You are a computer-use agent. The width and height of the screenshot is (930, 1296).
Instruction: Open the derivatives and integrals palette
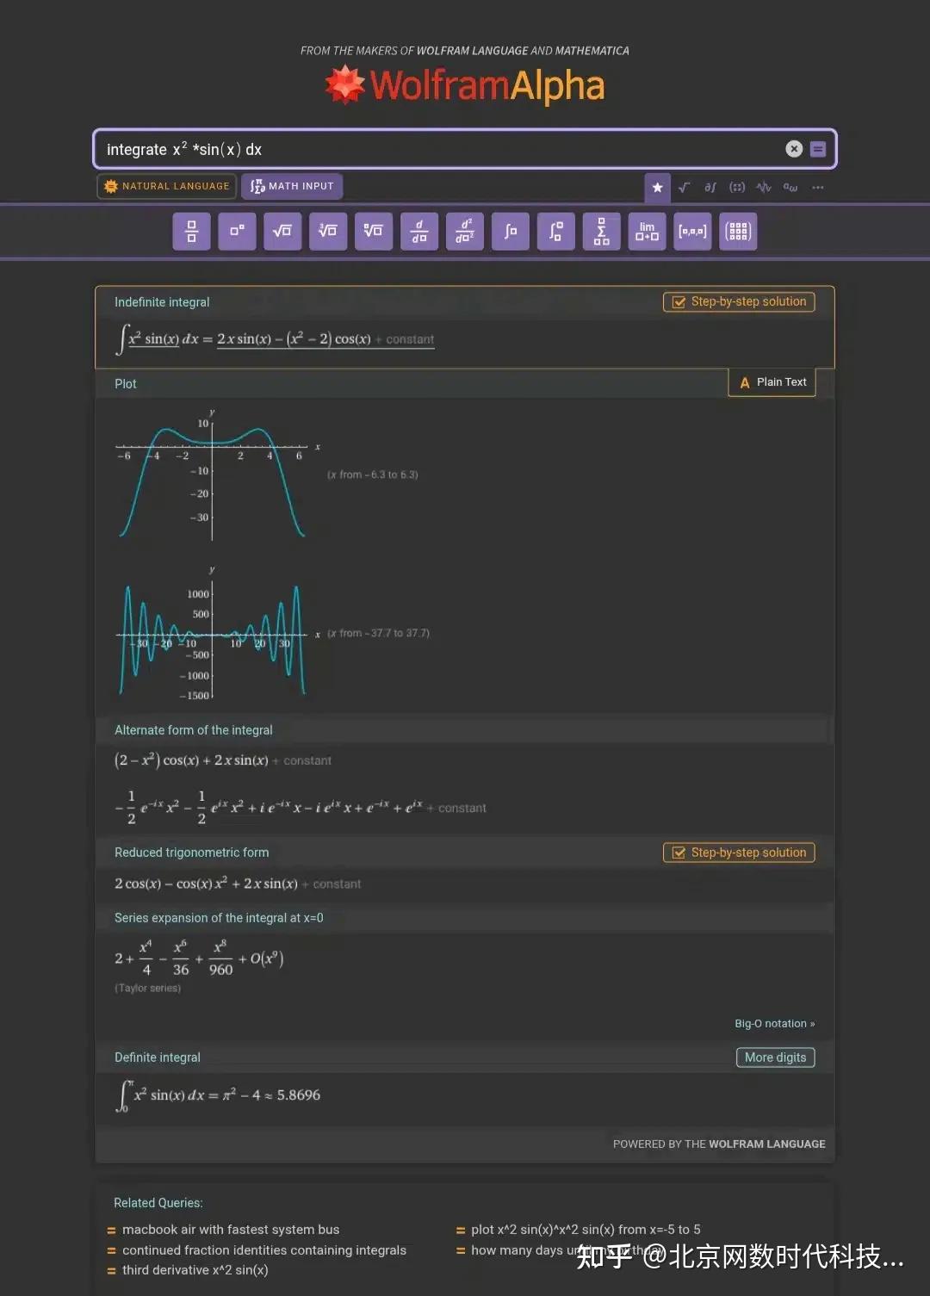[x=710, y=187]
